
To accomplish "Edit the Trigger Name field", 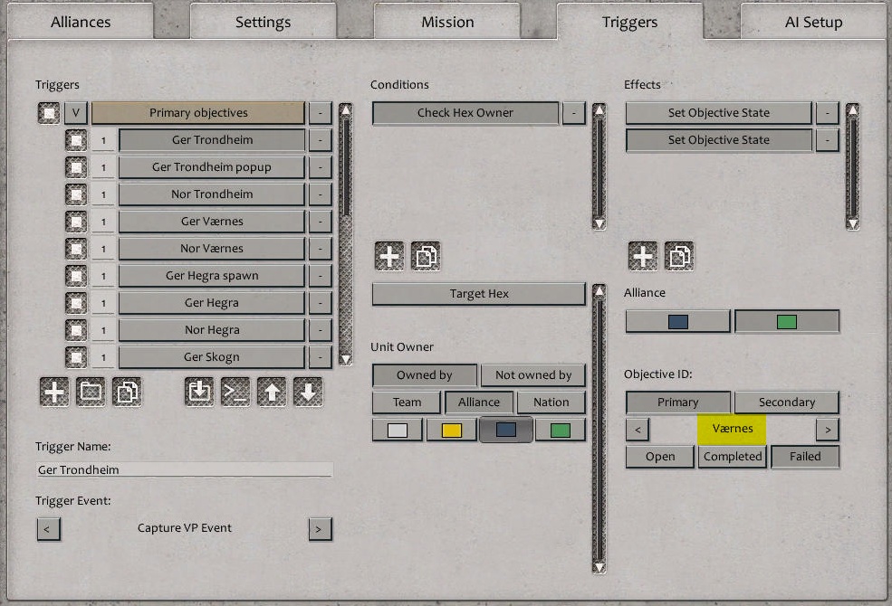I will [185, 469].
